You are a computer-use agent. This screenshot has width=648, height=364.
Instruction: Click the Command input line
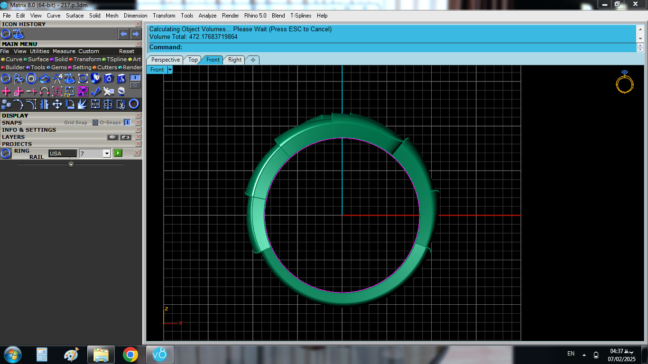(392, 47)
